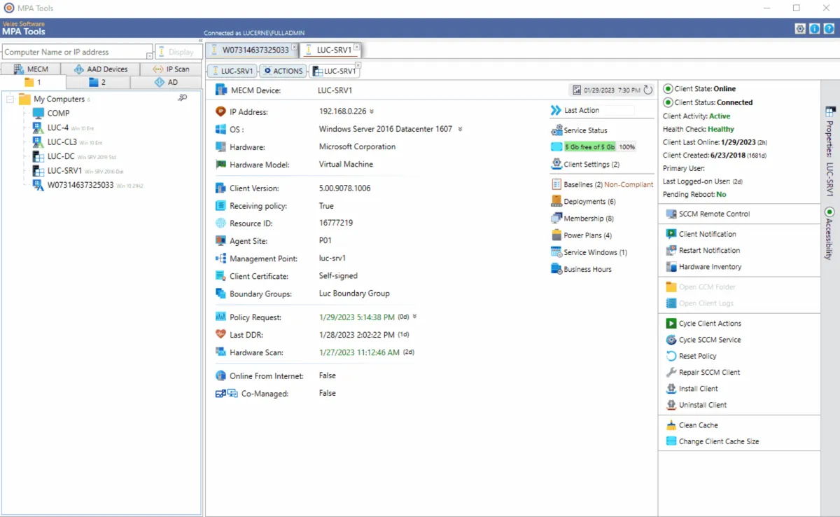Viewport: 840px width, 517px height.
Task: Open settings gear in the title banner
Action: (800, 29)
